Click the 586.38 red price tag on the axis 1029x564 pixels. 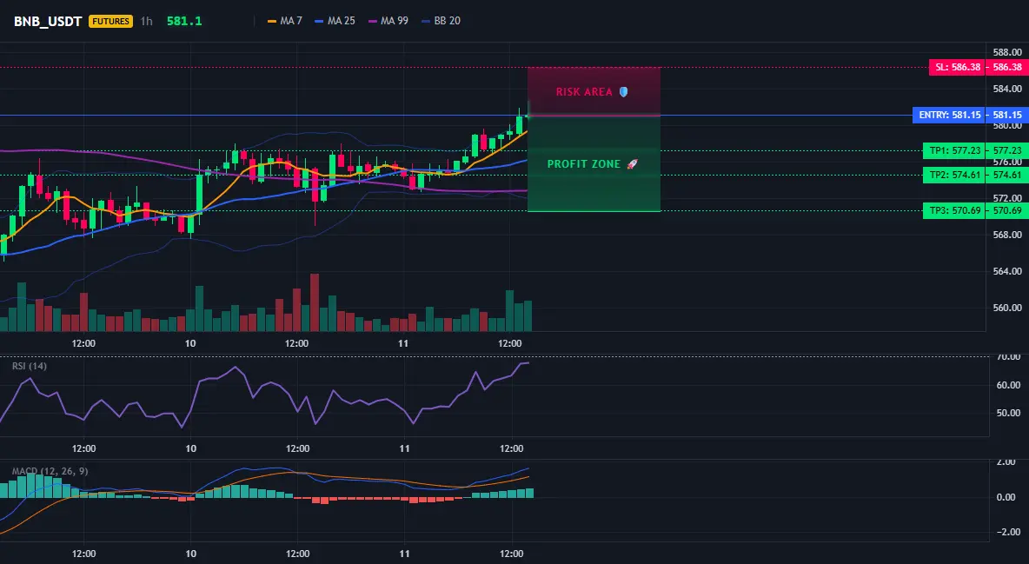point(1007,67)
